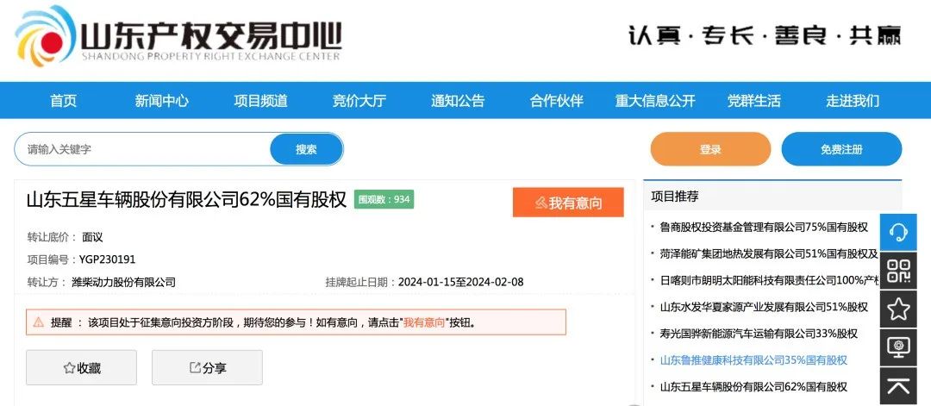Click the 项目推荐 section heading
Screen dimensions: 931x406
[x=675, y=197]
